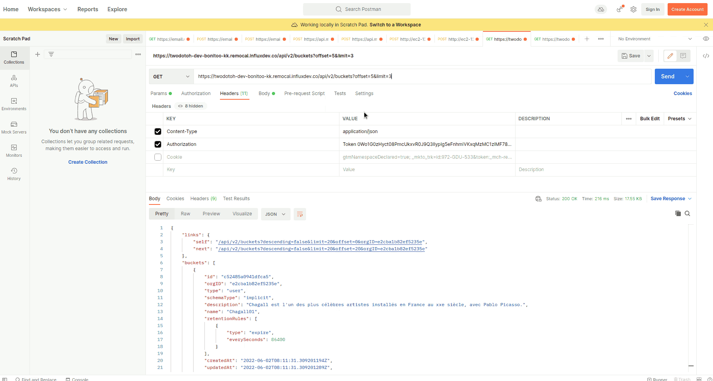Viewport: 713px width, 381px height.
Task: Click the satellite capture requests icon
Action: (620, 9)
